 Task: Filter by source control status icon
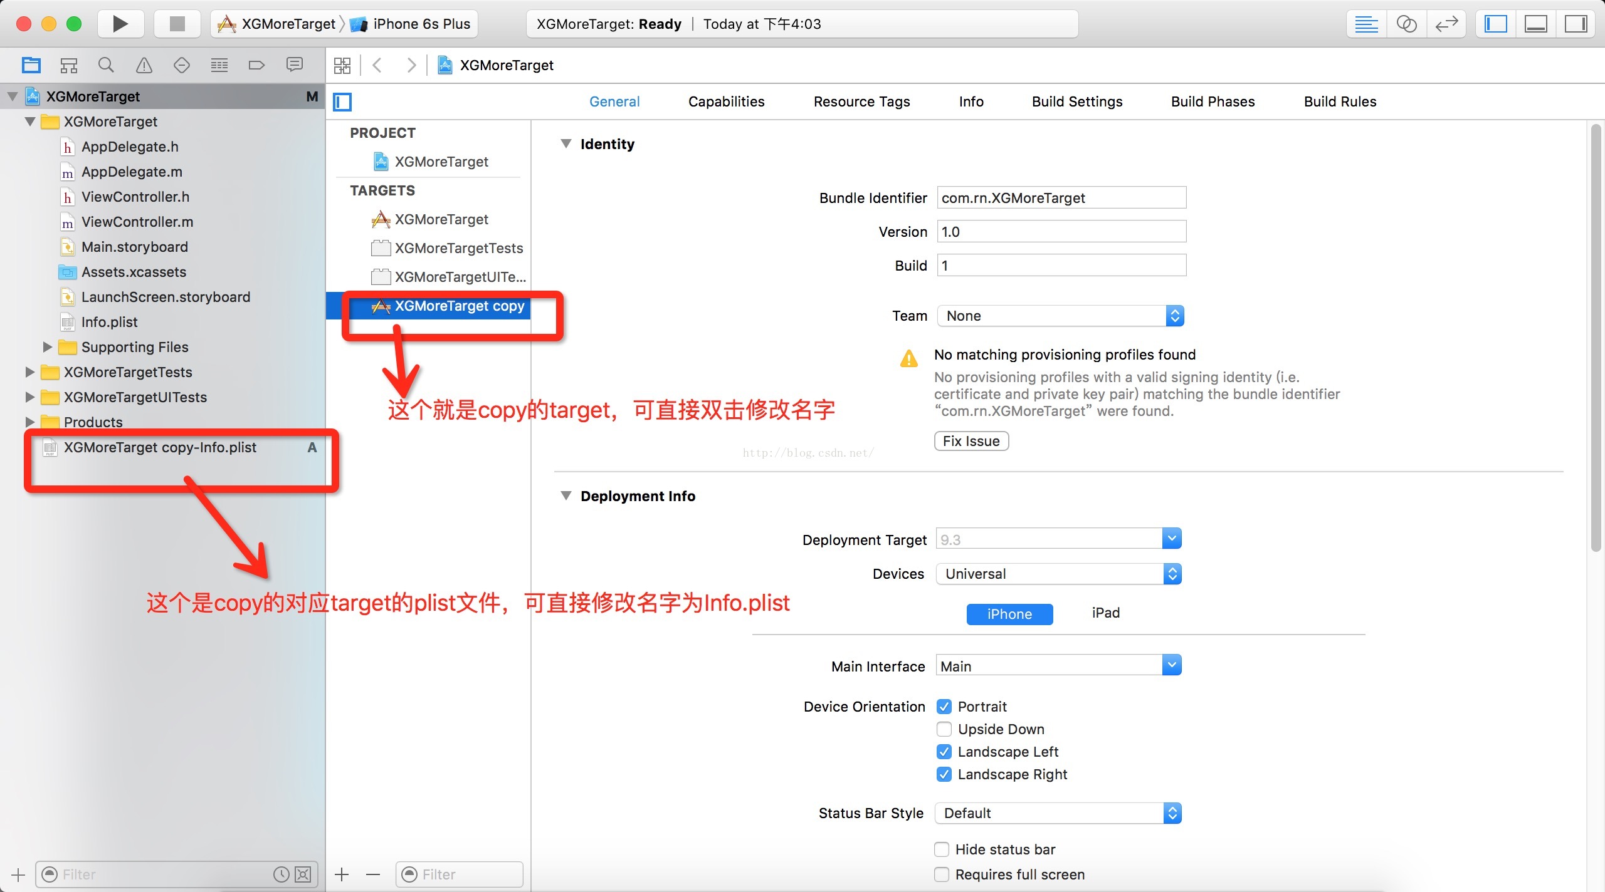303,874
